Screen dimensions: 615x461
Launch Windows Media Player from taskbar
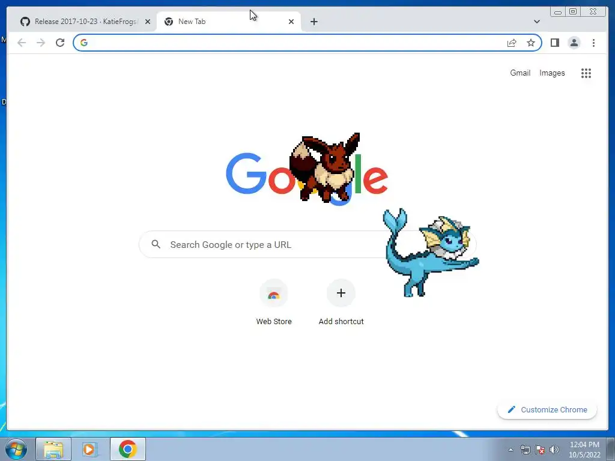click(x=89, y=449)
